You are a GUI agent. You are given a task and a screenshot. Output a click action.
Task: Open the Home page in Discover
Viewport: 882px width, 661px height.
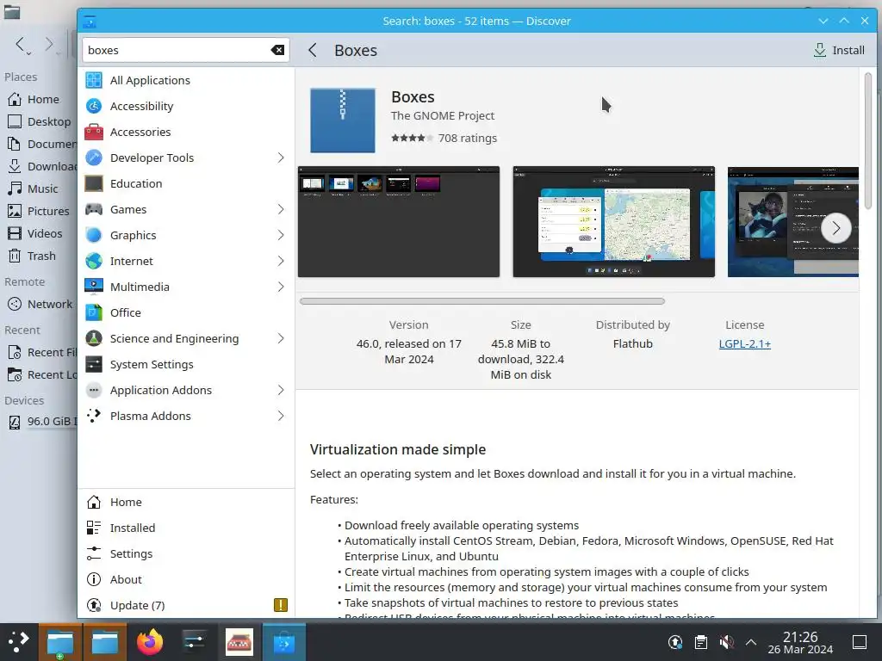[186, 502]
